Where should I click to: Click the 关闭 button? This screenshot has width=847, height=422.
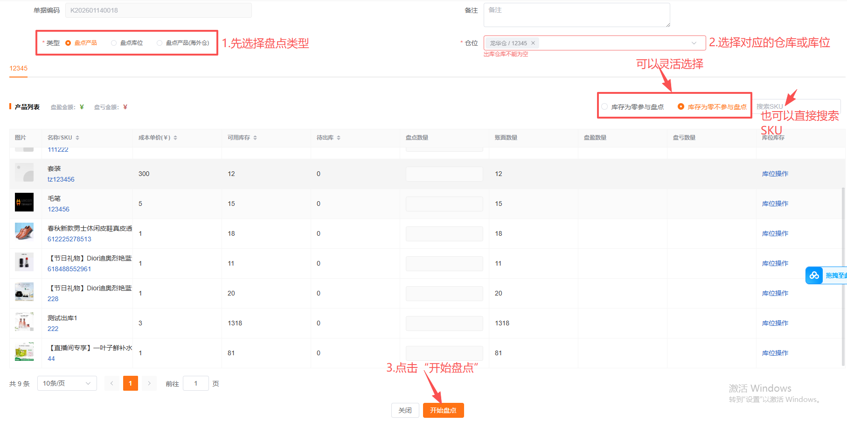(405, 410)
